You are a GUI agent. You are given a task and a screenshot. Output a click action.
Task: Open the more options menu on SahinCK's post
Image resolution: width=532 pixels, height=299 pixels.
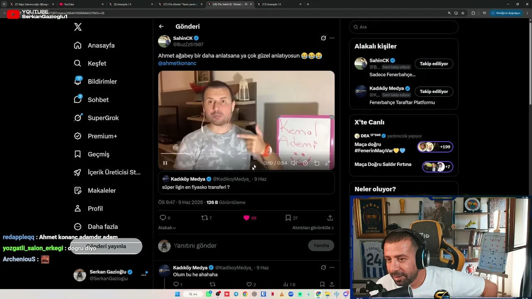point(332,38)
